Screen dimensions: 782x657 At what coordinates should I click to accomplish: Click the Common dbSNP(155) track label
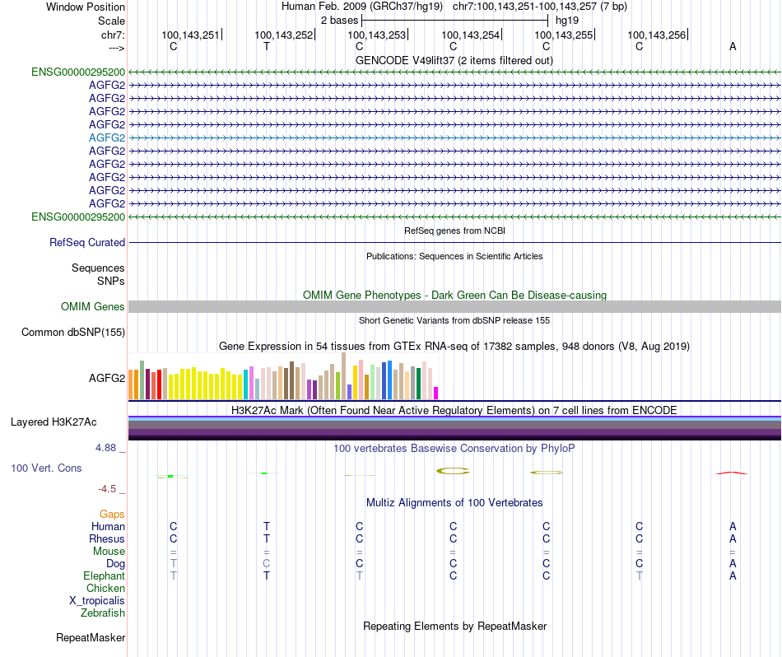point(72,333)
